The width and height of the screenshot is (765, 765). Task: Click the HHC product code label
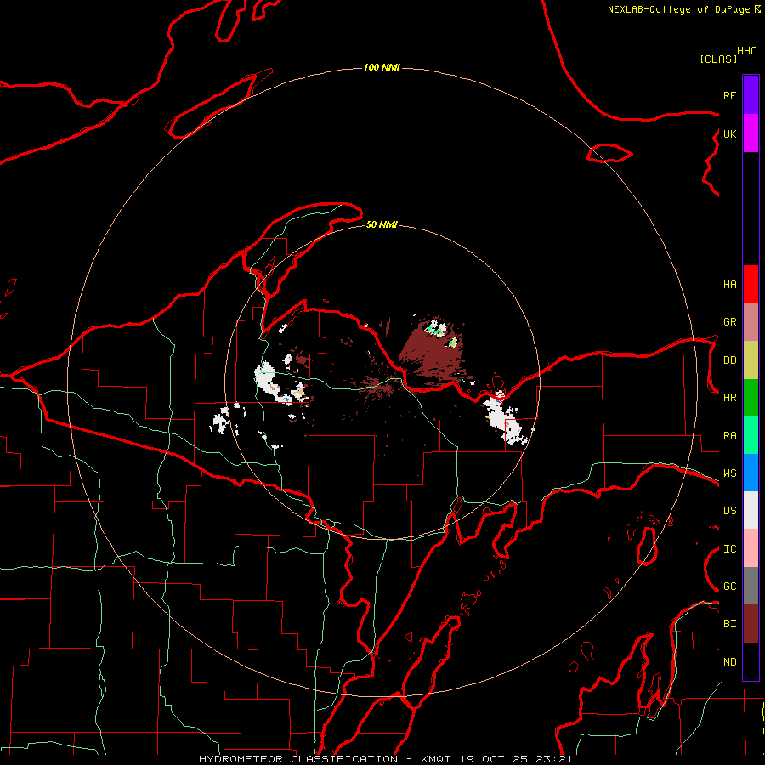click(747, 51)
